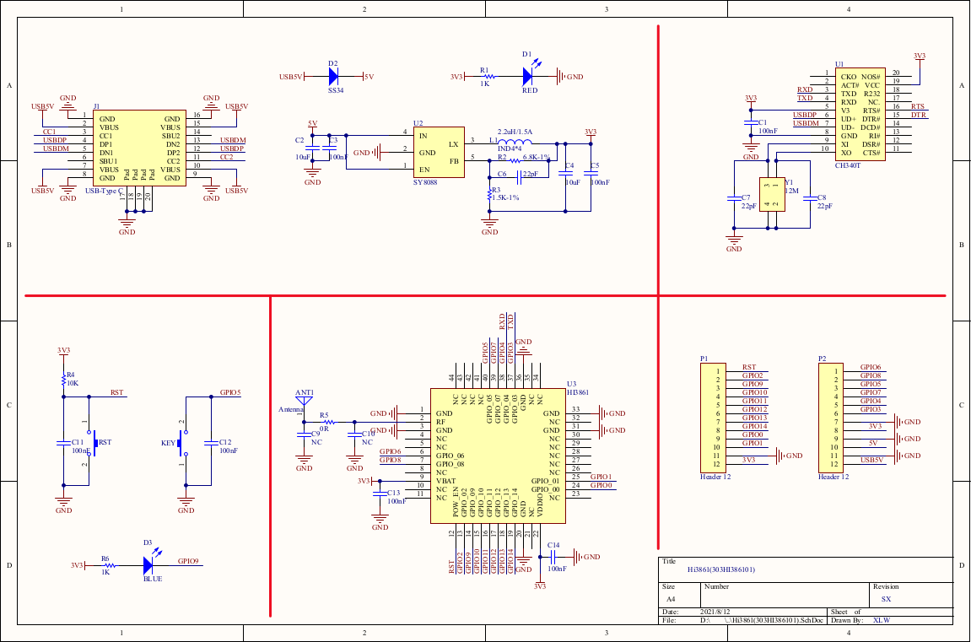Select capacitor C13 on VBAT line
This screenshot has width=971, height=642.
(x=380, y=494)
